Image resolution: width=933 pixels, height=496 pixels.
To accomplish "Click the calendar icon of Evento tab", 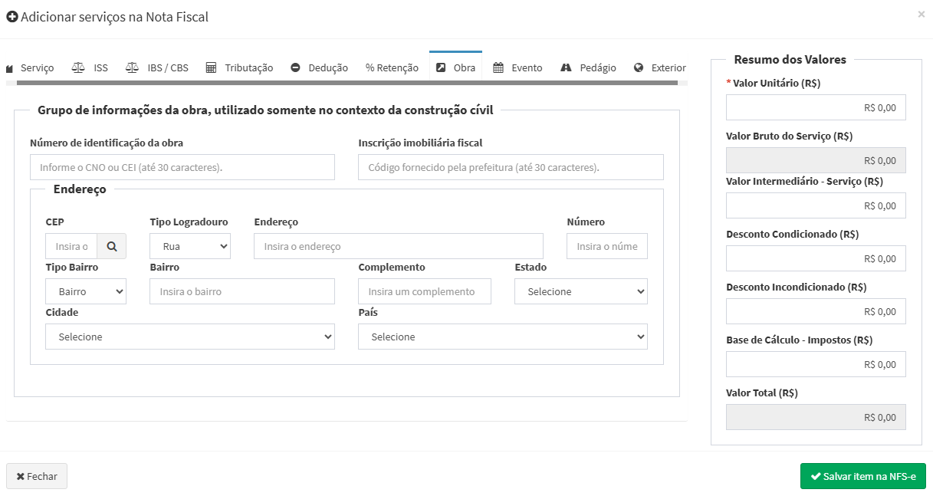I will tap(498, 67).
